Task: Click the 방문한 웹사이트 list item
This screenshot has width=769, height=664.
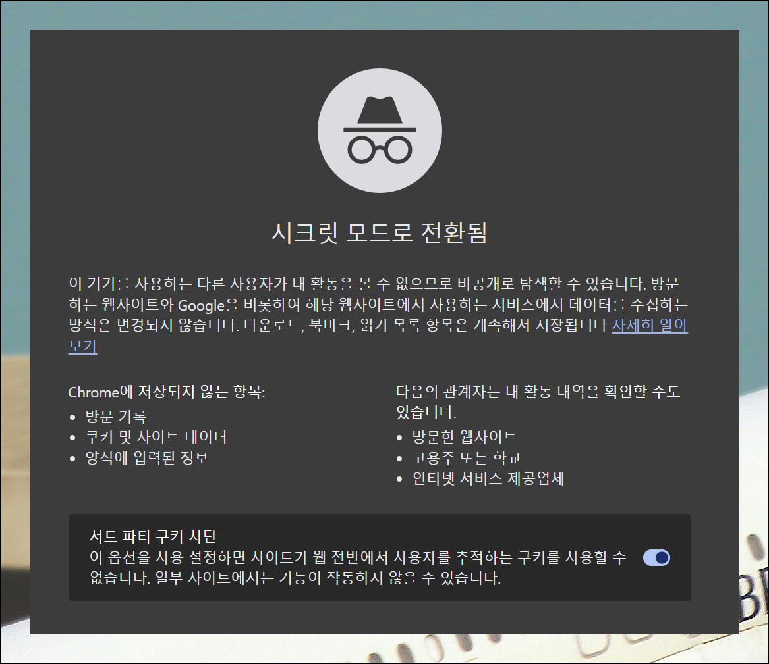Action: click(465, 437)
